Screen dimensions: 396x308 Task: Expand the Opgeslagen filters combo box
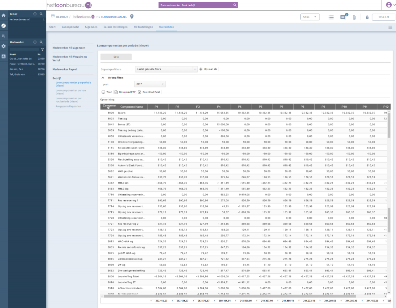[x=195, y=69]
